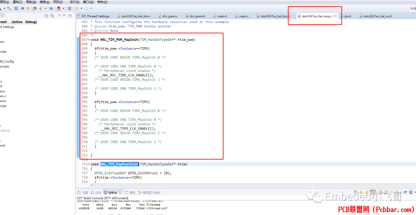This screenshot has height=215, width=416.
Task: Open dropdown next to the flashlight icon
Action: coord(45,8)
